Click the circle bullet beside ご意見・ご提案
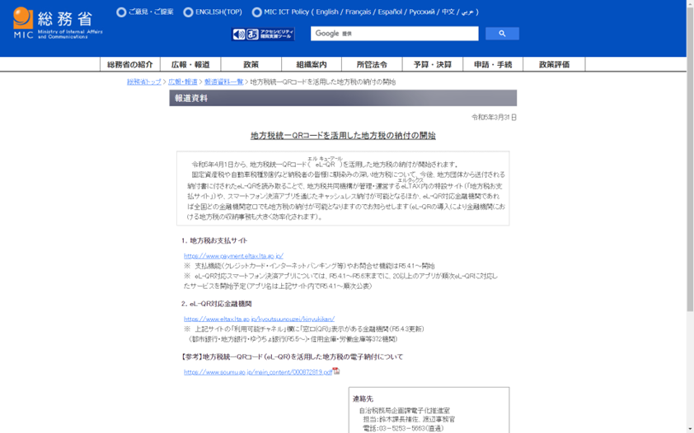This screenshot has height=433, width=694. (121, 12)
